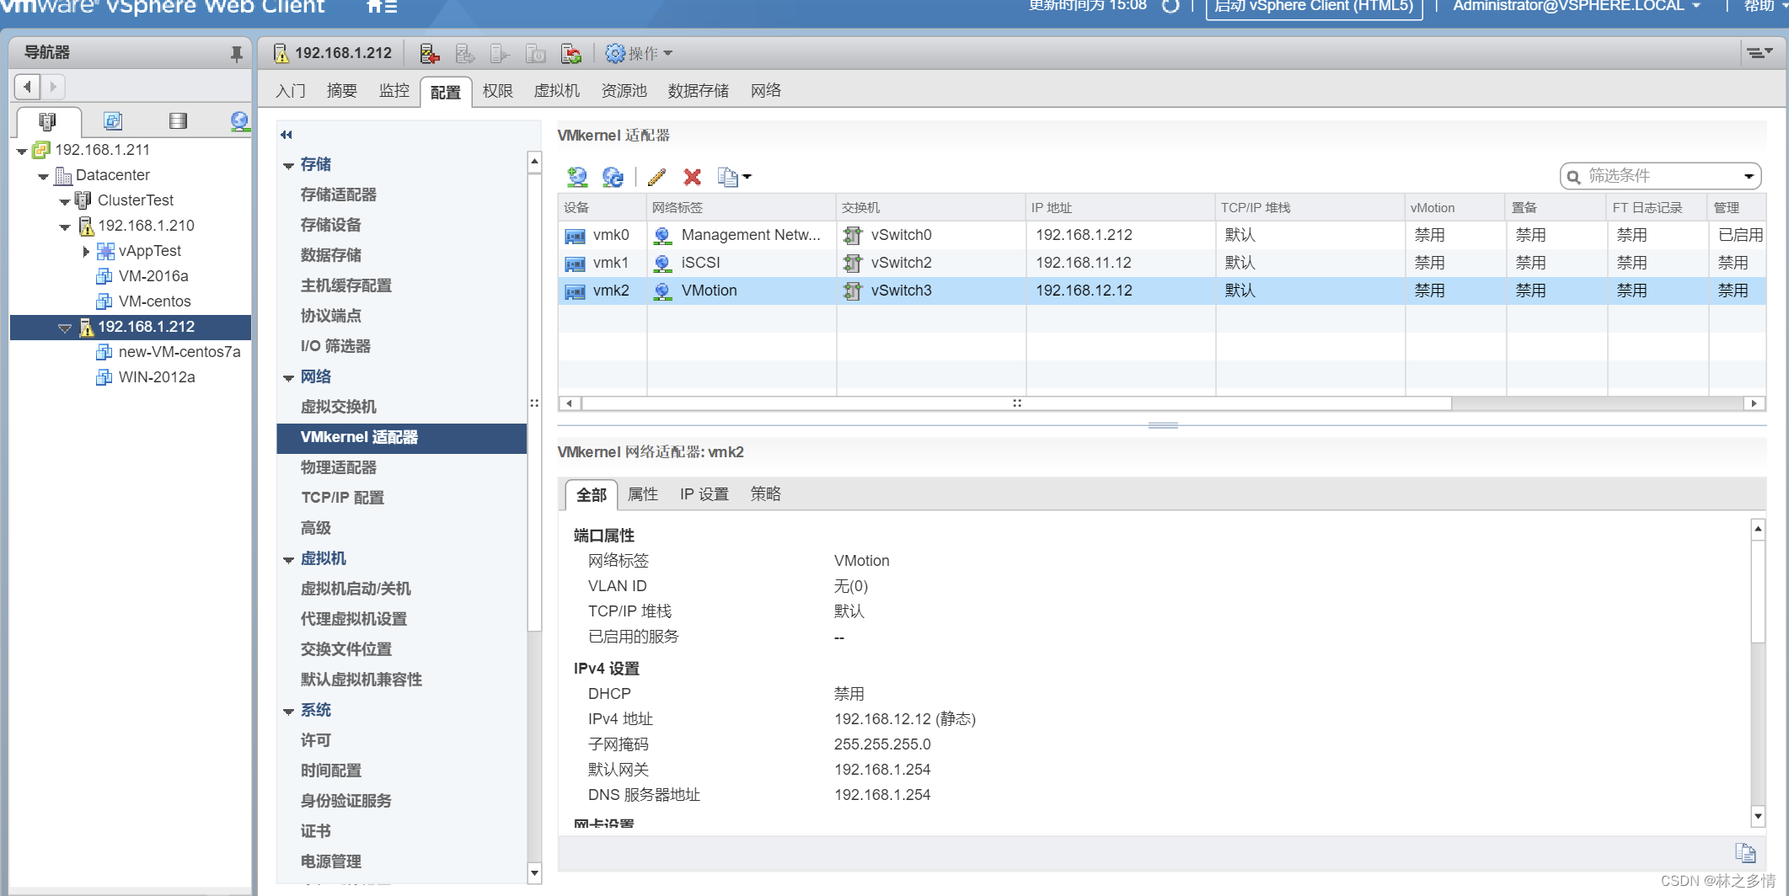
Task: Switch to the 权限 tab
Action: coord(498,91)
